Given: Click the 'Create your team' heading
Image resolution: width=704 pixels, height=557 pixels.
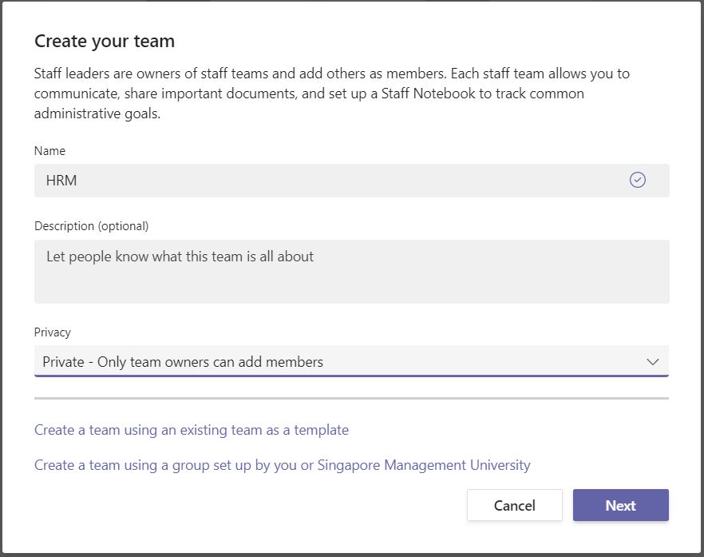Looking at the screenshot, I should pos(104,41).
